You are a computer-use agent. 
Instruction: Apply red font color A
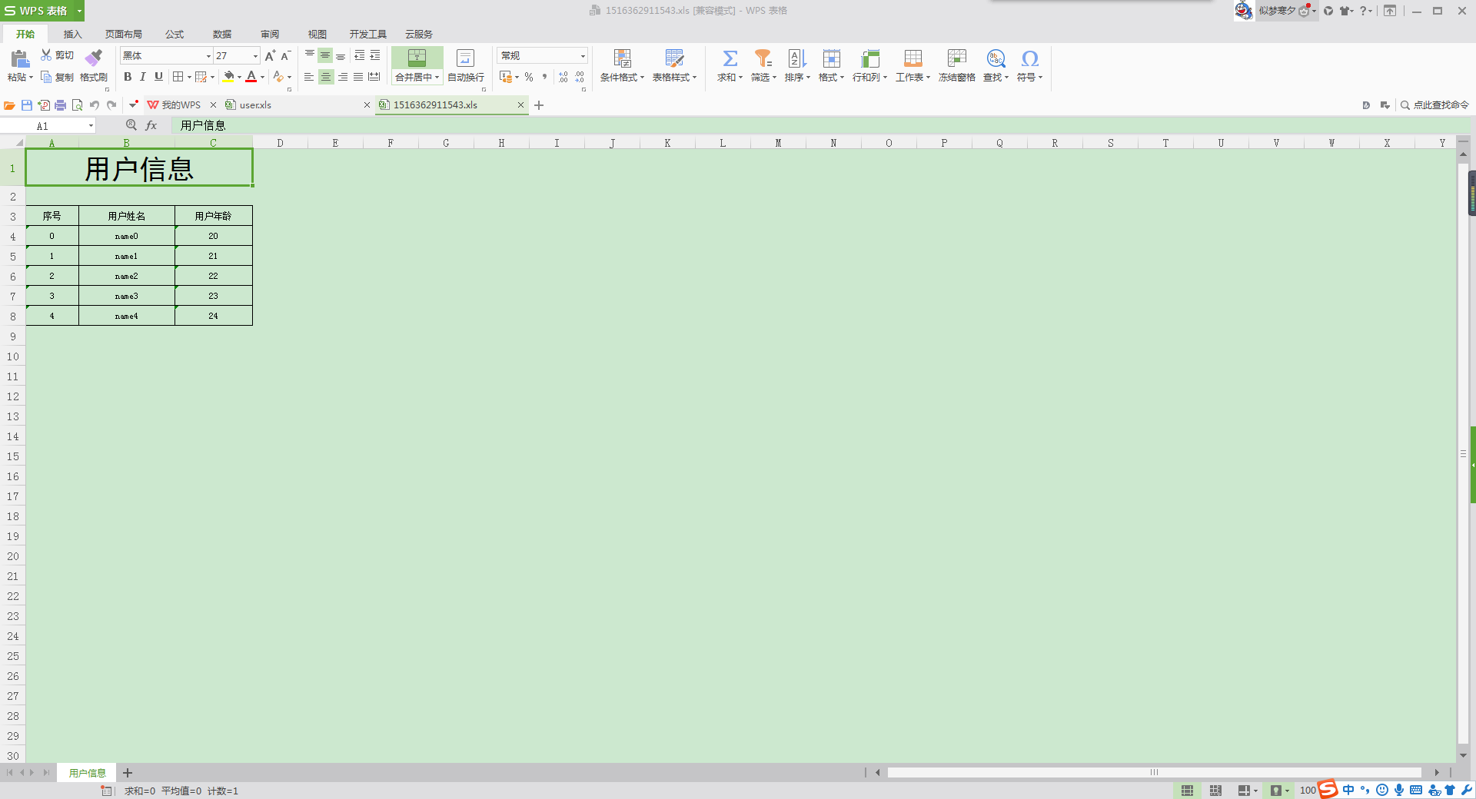pyautogui.click(x=251, y=77)
